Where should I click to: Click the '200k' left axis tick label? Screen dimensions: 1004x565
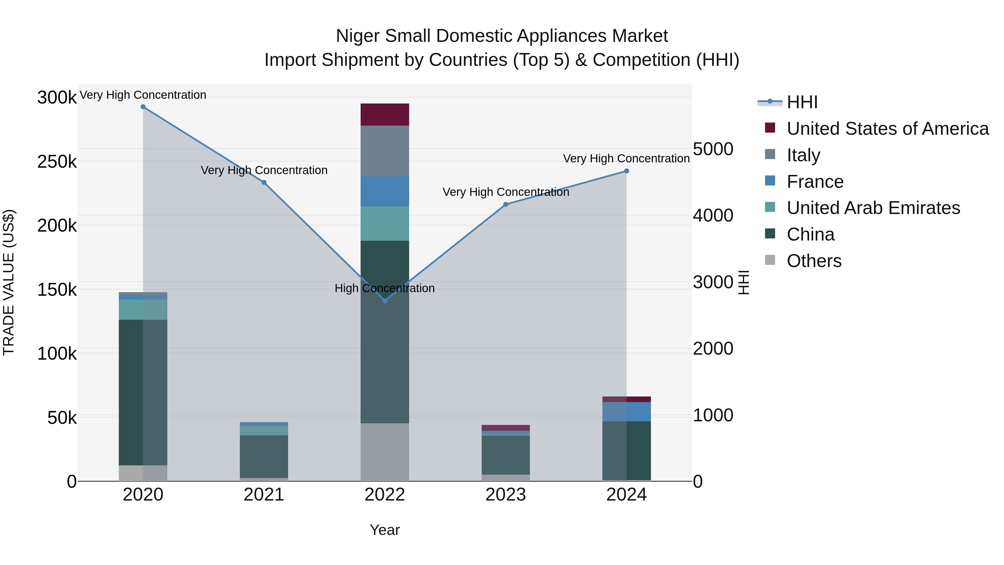coord(57,226)
